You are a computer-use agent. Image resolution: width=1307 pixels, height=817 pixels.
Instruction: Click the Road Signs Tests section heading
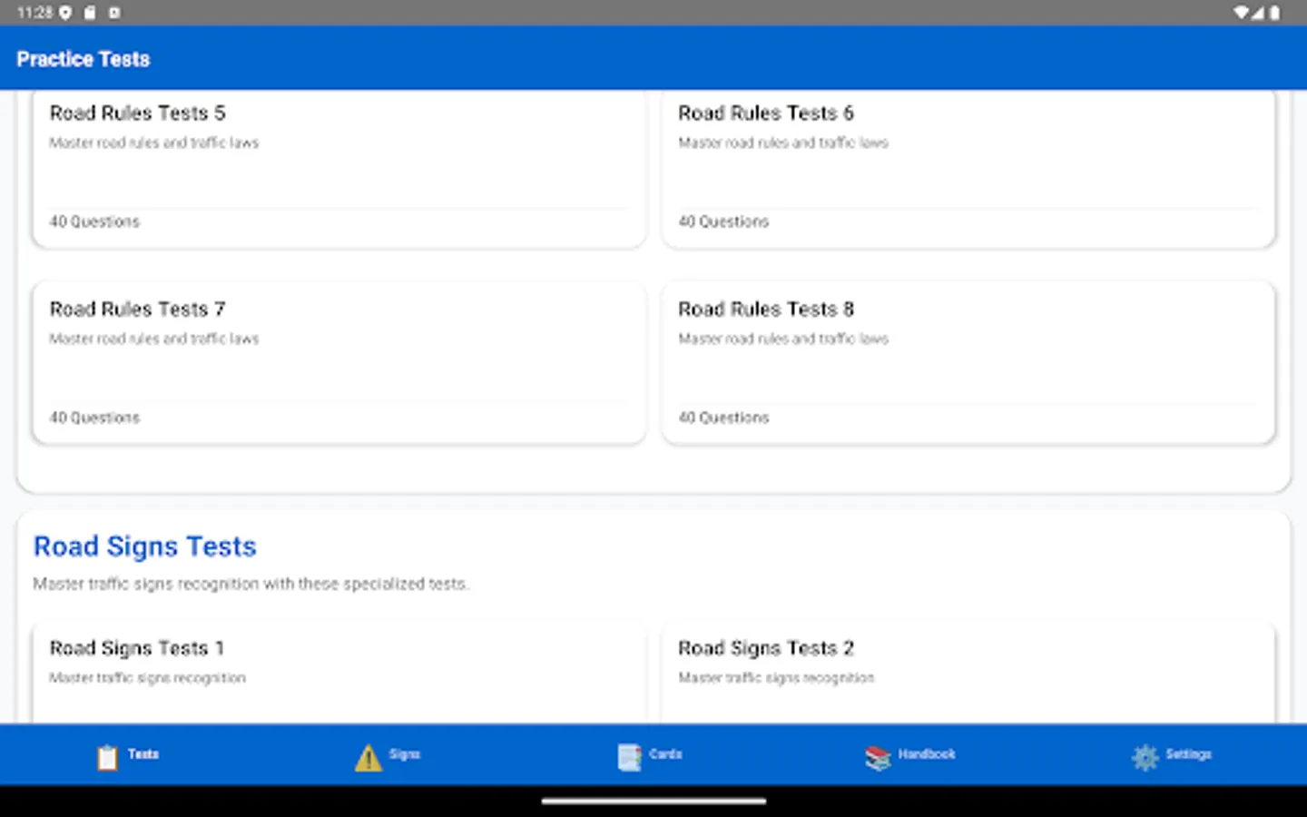click(x=144, y=546)
